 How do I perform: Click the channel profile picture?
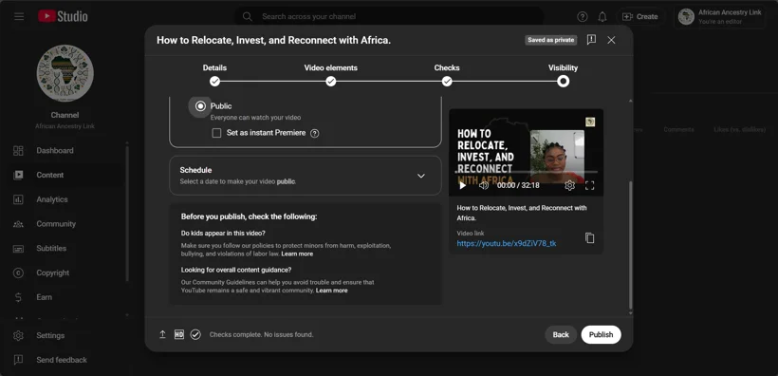pos(65,73)
